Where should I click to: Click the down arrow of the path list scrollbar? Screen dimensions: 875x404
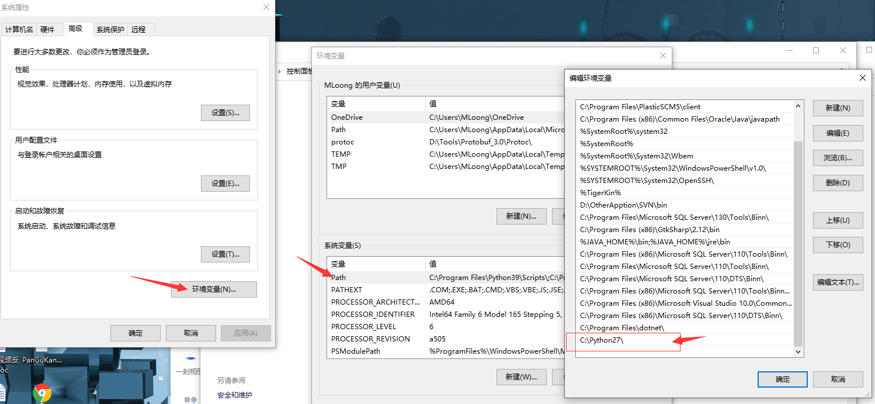pos(798,352)
